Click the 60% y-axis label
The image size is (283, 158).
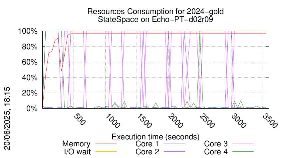pos(30,62)
